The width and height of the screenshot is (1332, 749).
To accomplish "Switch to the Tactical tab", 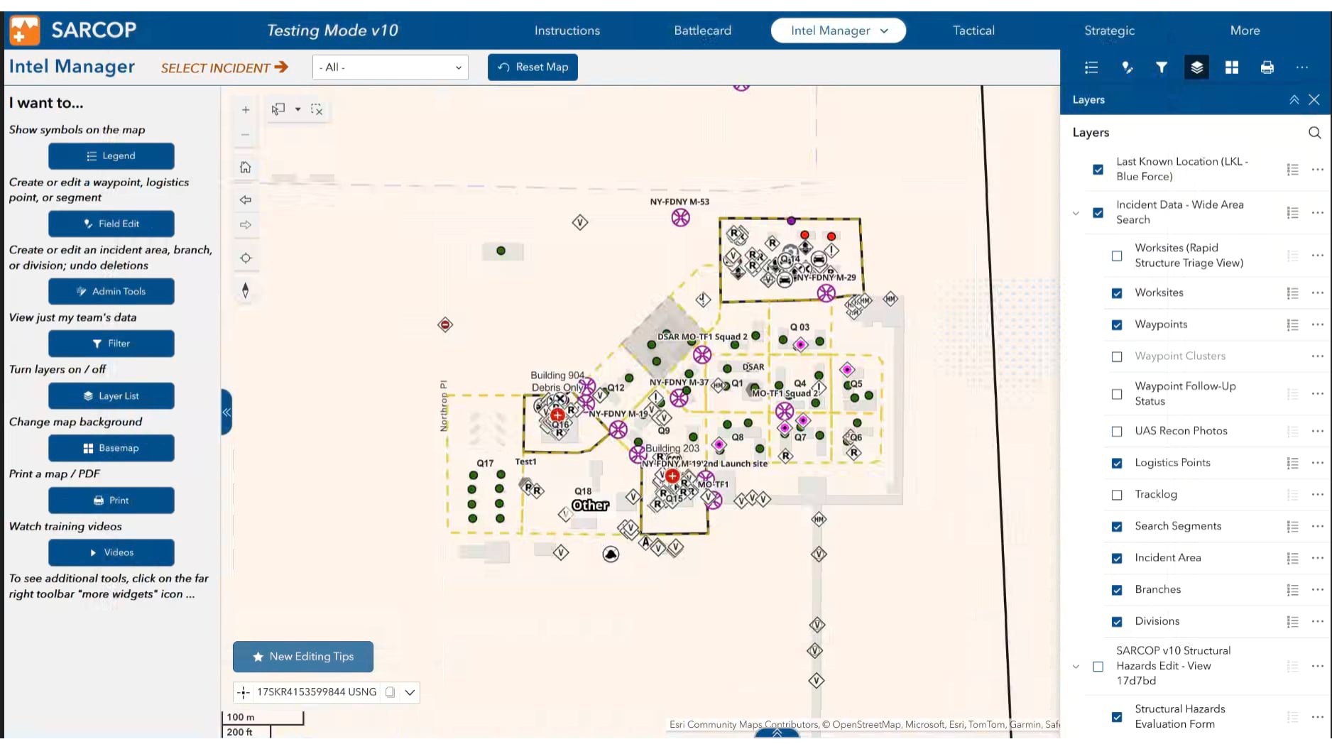I will click(x=973, y=31).
